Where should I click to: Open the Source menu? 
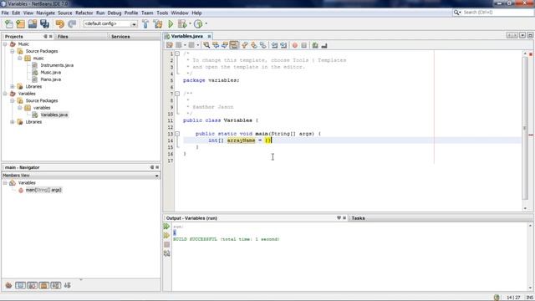[x=65, y=13]
